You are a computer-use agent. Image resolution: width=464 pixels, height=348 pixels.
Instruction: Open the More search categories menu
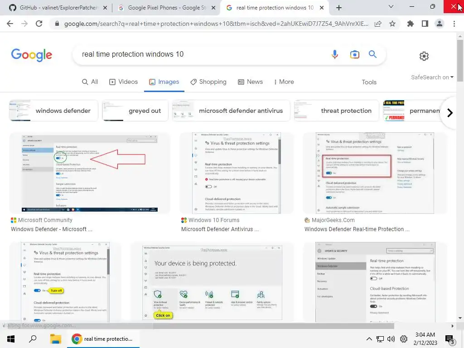(284, 82)
